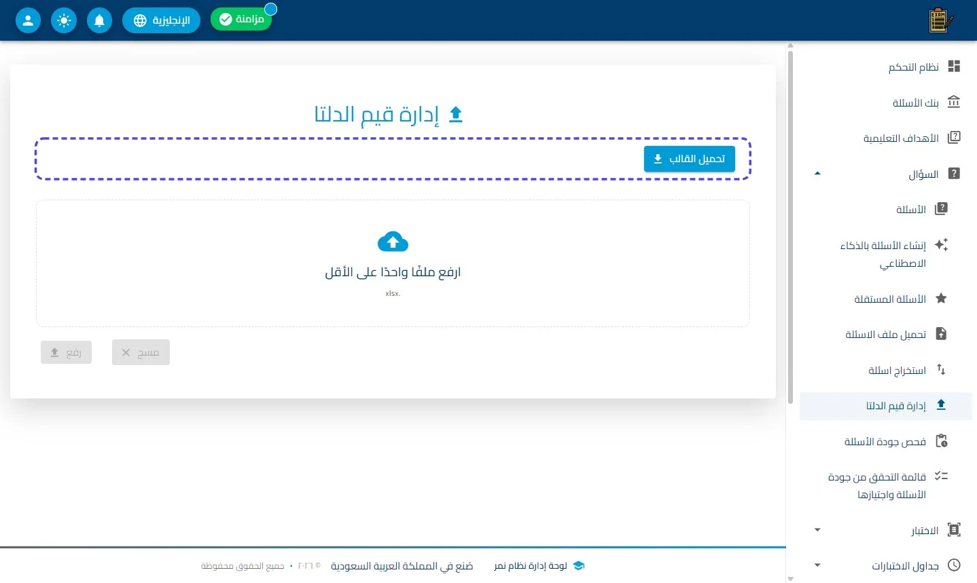
Task: Open نظام التحكم dashboard icon
Action: [x=954, y=67]
